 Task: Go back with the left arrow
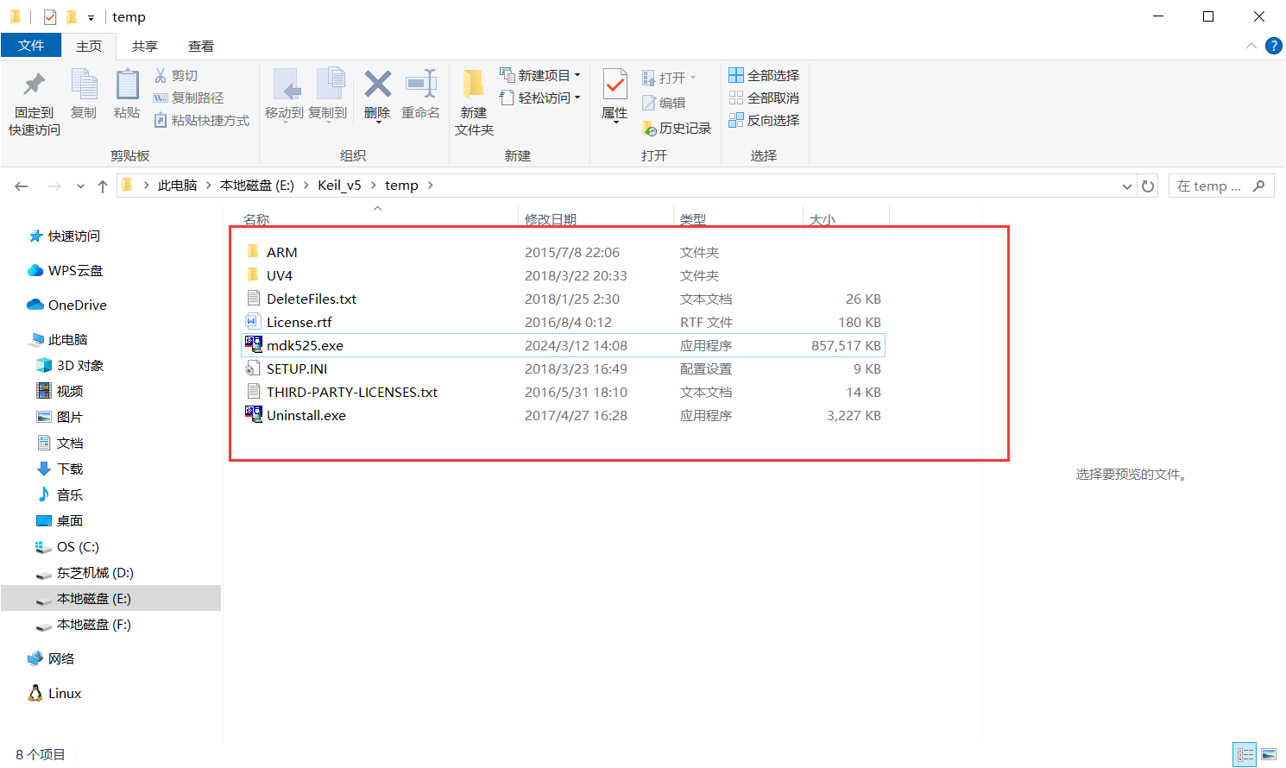tap(22, 186)
